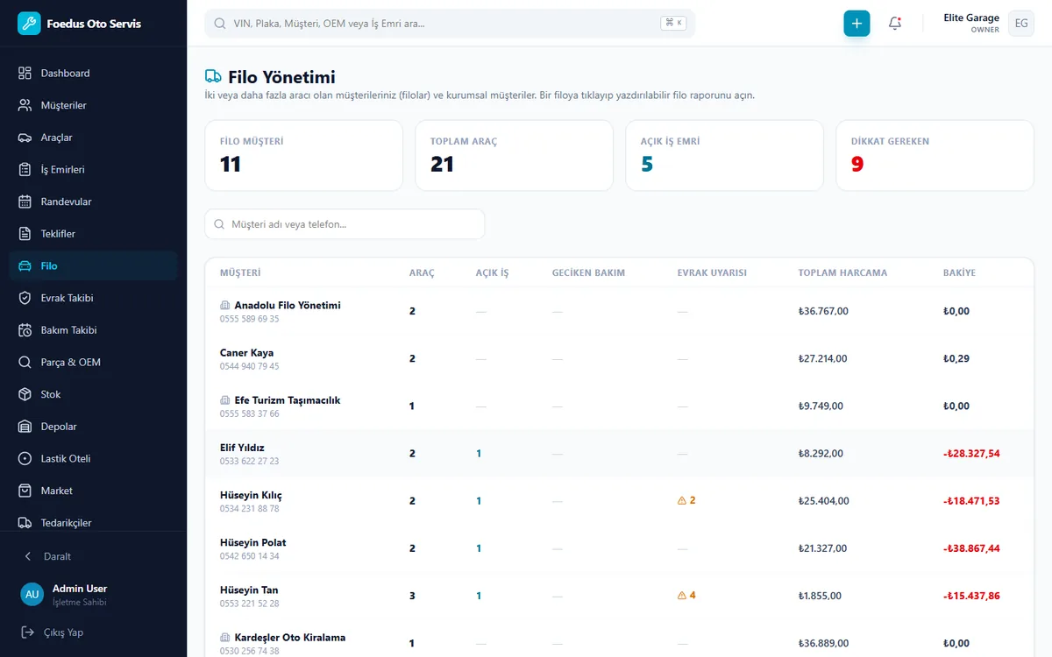Select the Filo sidebar item

click(x=94, y=266)
